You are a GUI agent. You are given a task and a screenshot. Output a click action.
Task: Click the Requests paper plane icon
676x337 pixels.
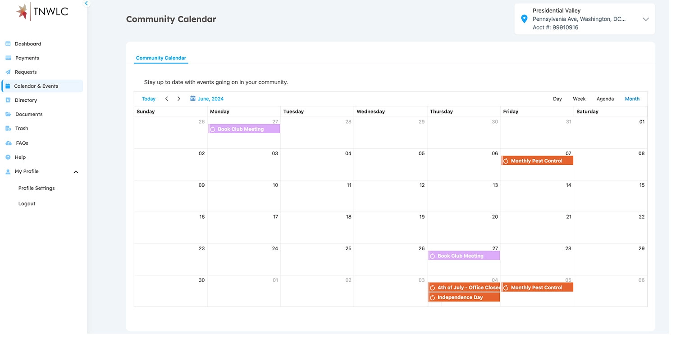pyautogui.click(x=8, y=72)
